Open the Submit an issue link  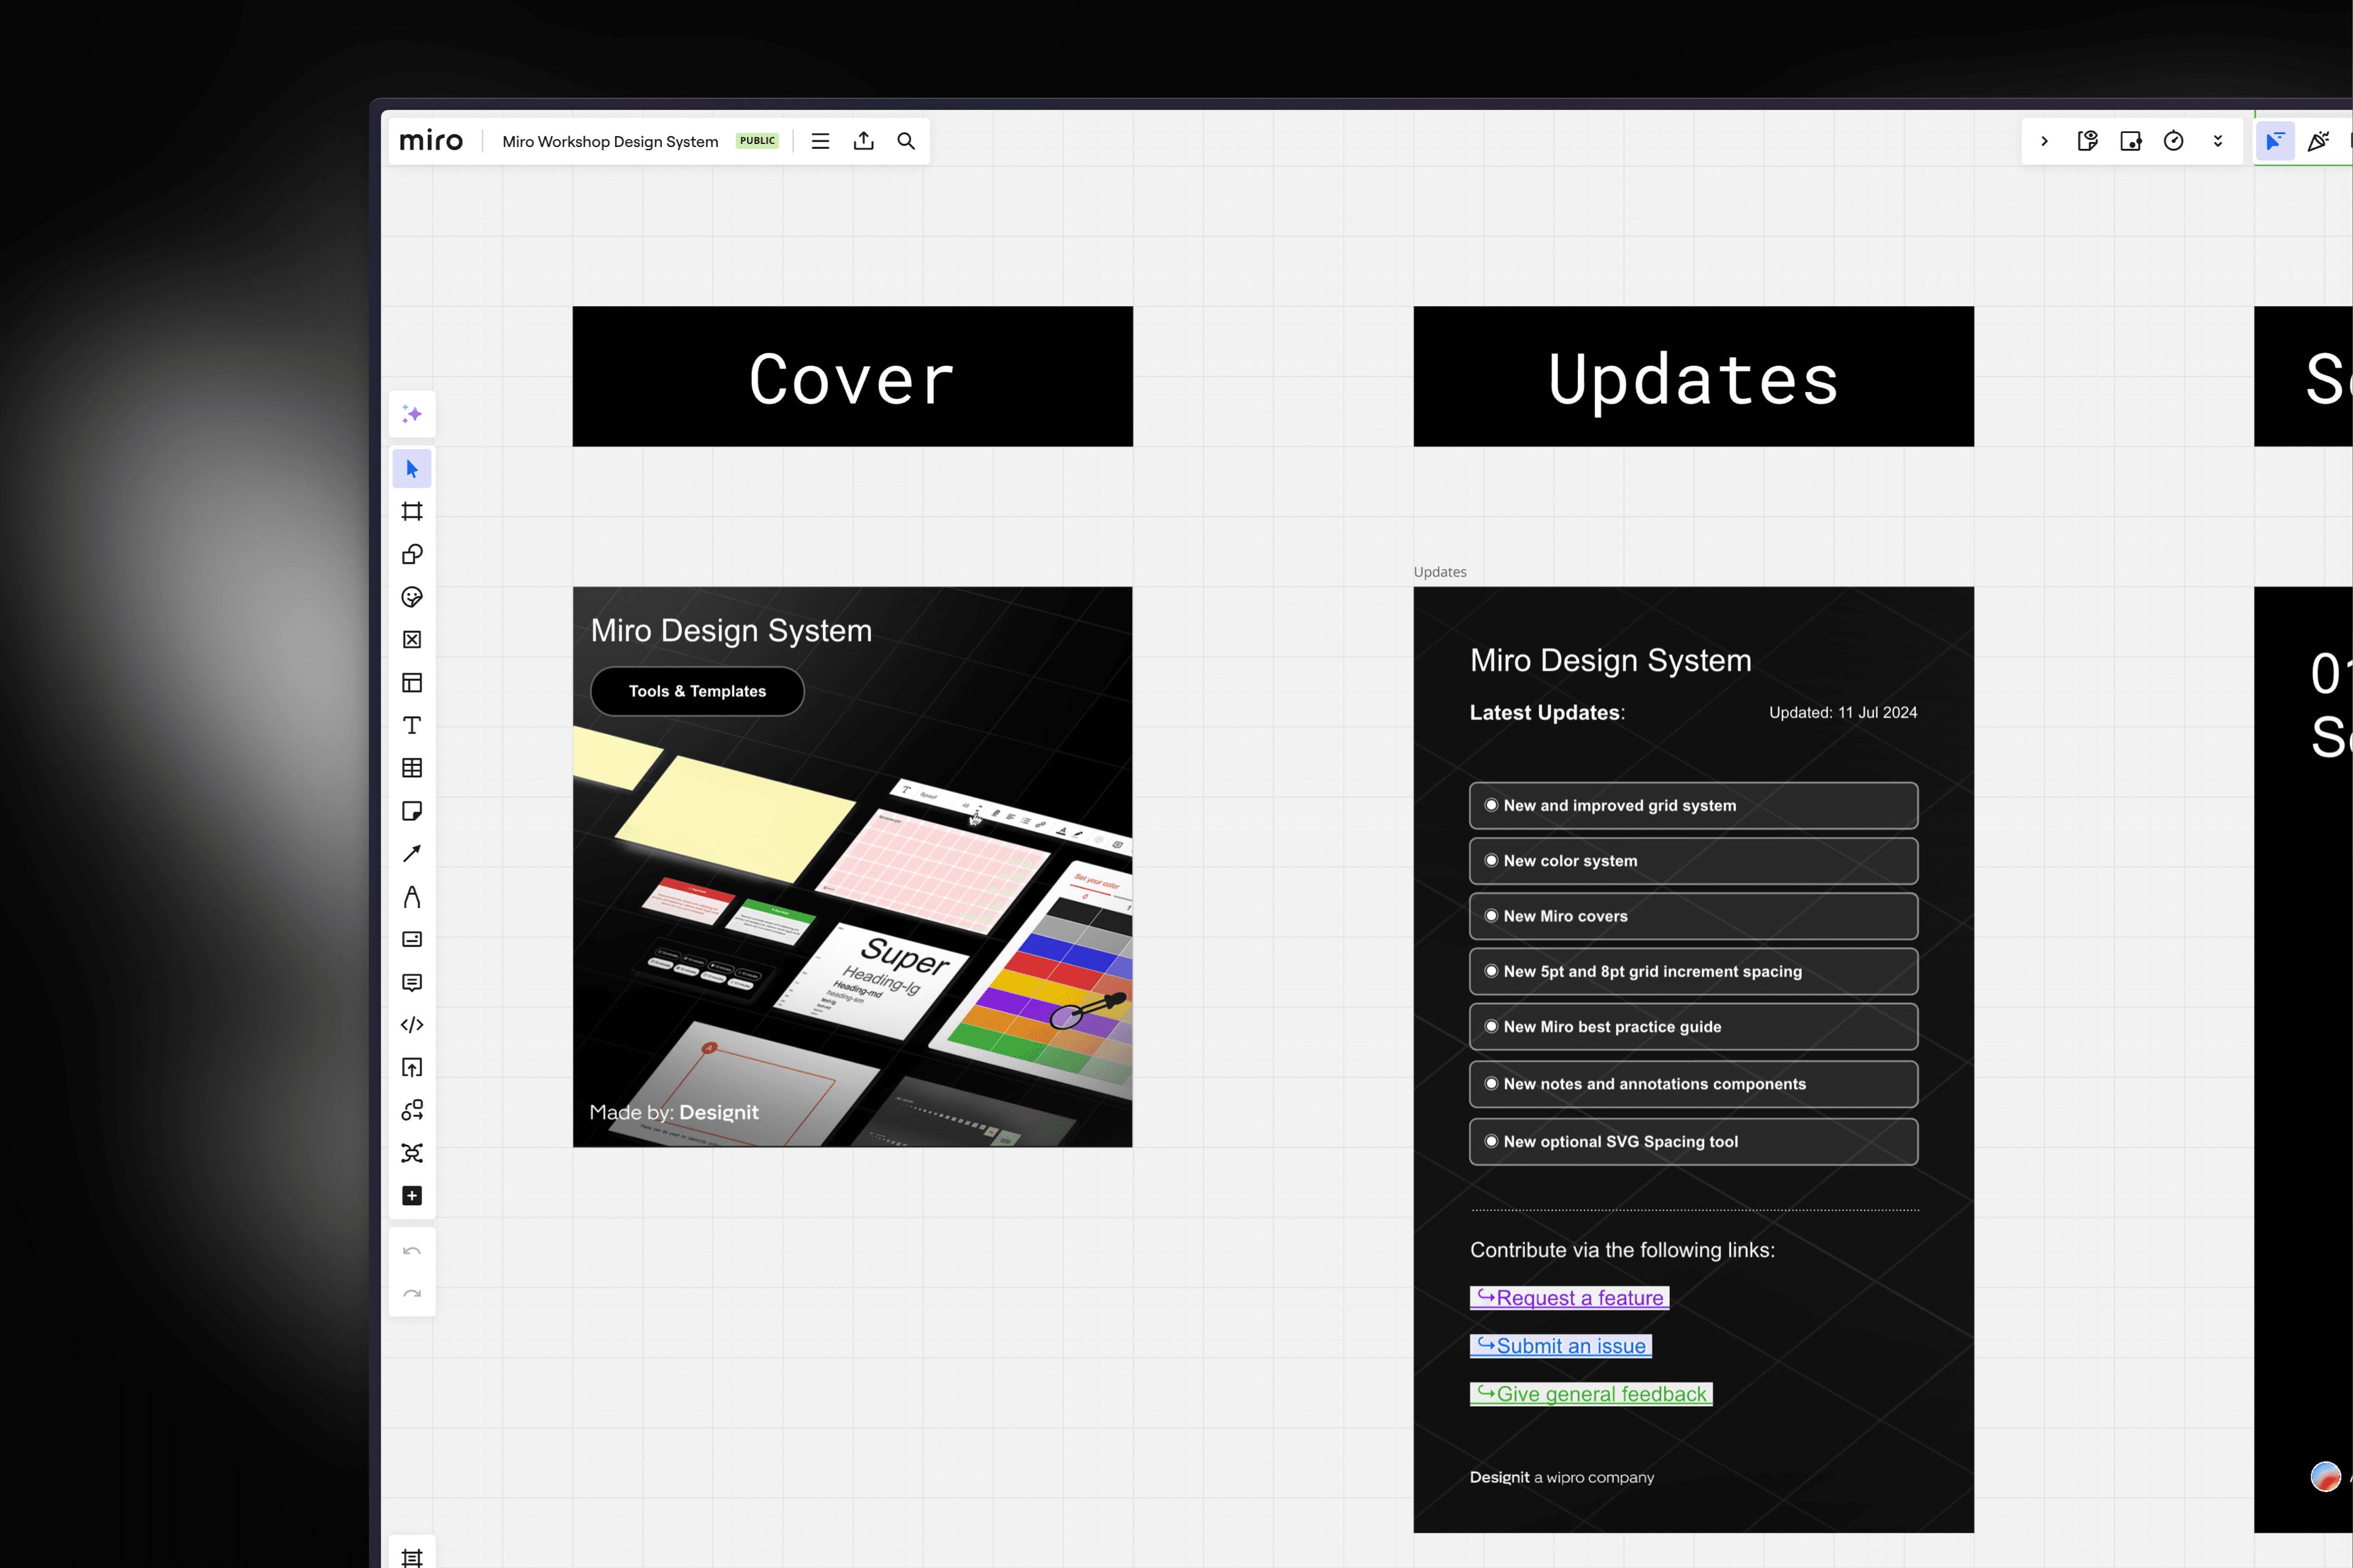point(1561,1346)
